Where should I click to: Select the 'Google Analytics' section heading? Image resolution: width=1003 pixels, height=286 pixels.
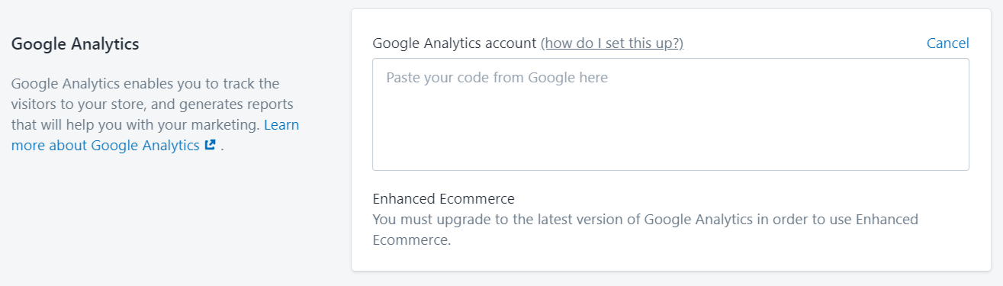pos(76,44)
